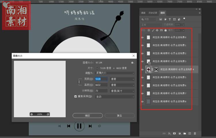Click the resolution field showing 72
This screenshot has height=138, width=216.
101,91
